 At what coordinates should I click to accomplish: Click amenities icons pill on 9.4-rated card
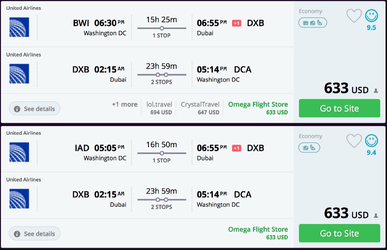[x=310, y=148]
